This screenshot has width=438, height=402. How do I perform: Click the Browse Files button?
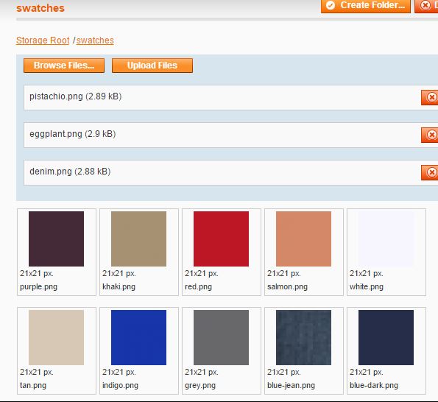click(64, 66)
